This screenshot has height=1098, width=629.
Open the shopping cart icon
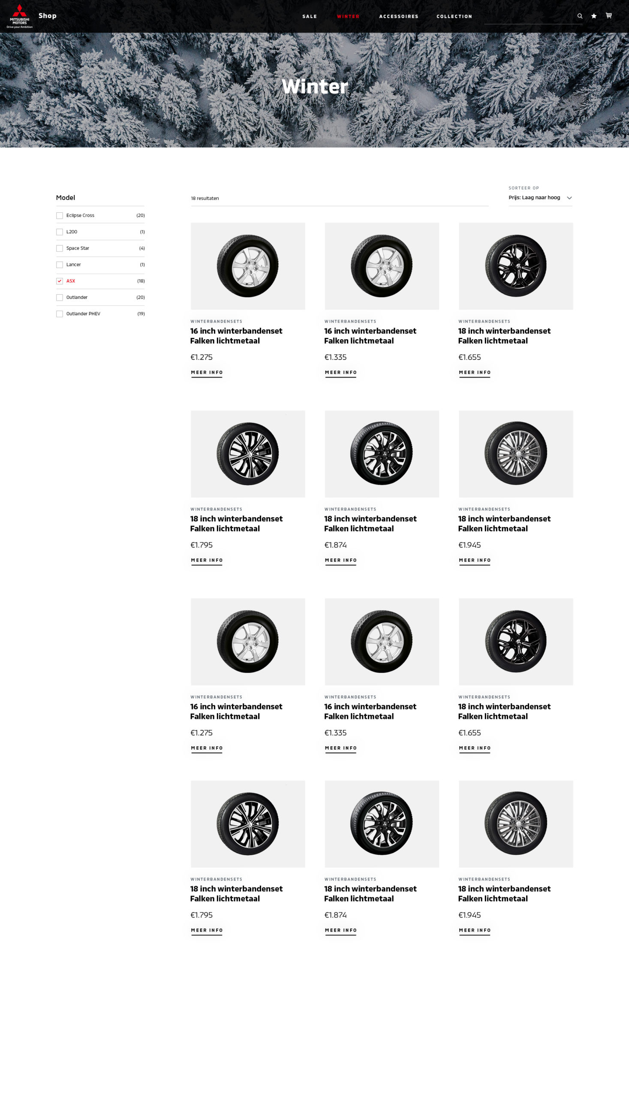coord(609,15)
